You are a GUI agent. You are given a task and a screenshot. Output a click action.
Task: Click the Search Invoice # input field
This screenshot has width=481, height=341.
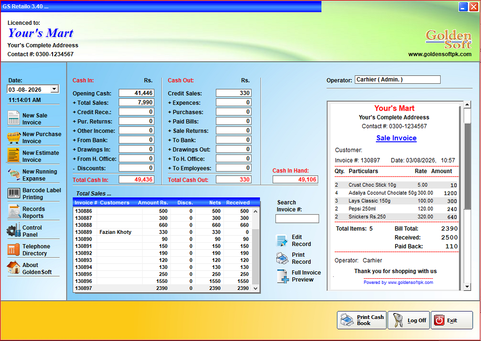pos(297,219)
